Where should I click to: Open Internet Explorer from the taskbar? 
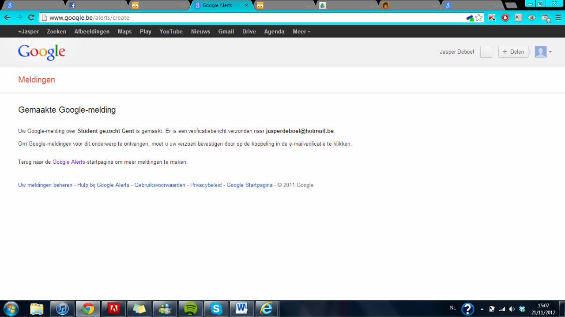click(x=267, y=309)
